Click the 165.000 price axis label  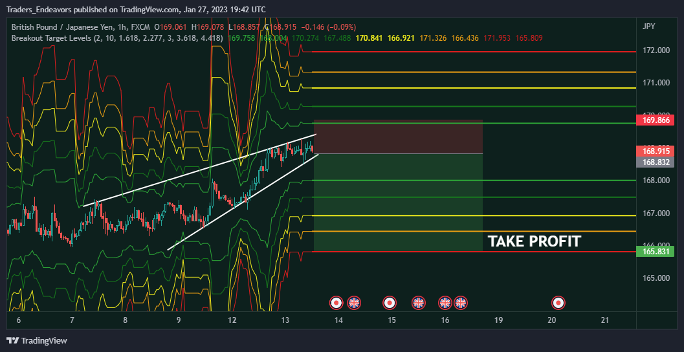pos(657,278)
